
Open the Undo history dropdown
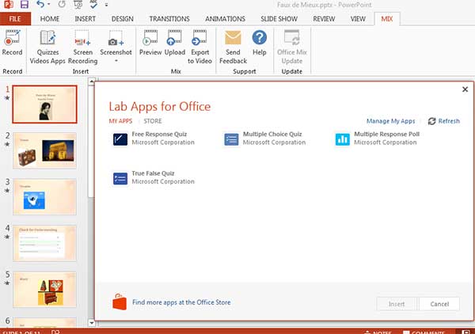49,5
